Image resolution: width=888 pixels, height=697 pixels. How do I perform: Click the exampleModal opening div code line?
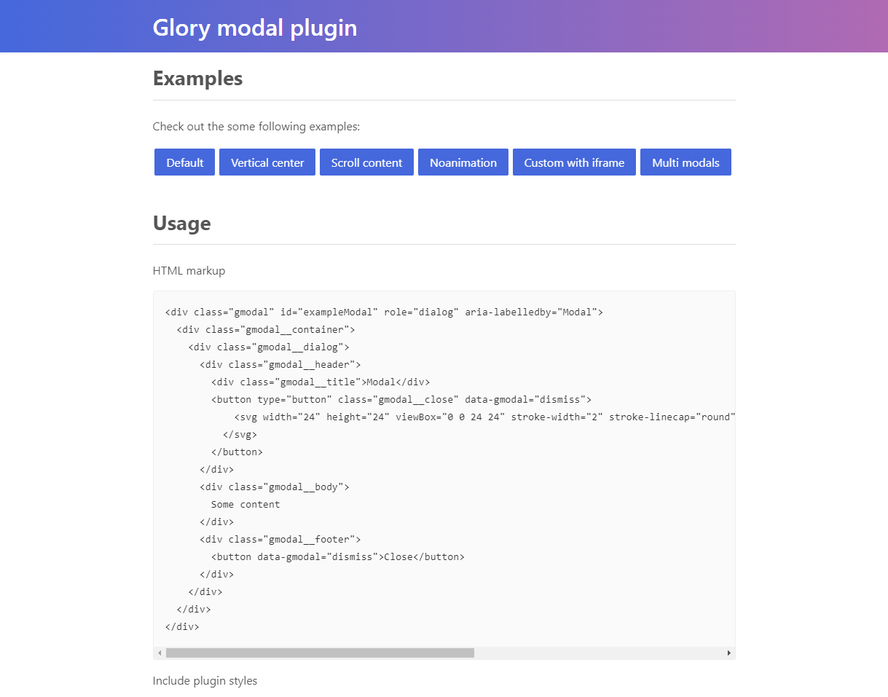click(384, 312)
